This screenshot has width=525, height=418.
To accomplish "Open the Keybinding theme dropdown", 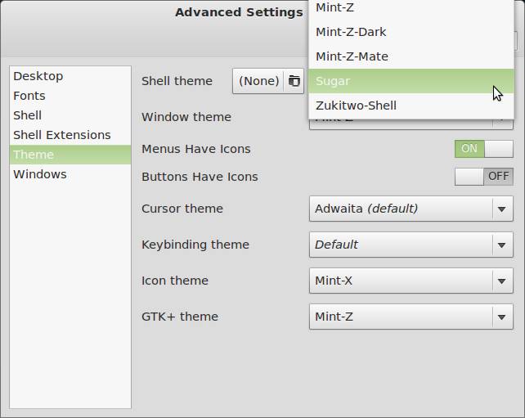I will click(411, 245).
